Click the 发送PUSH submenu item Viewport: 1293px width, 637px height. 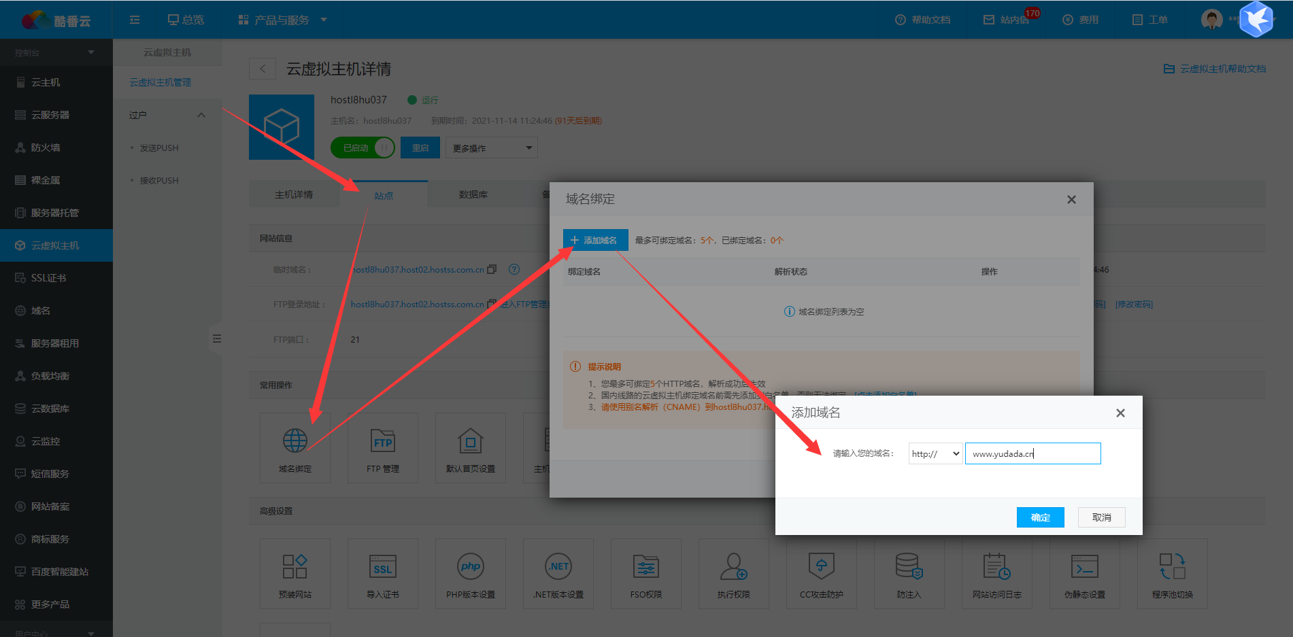(x=158, y=148)
